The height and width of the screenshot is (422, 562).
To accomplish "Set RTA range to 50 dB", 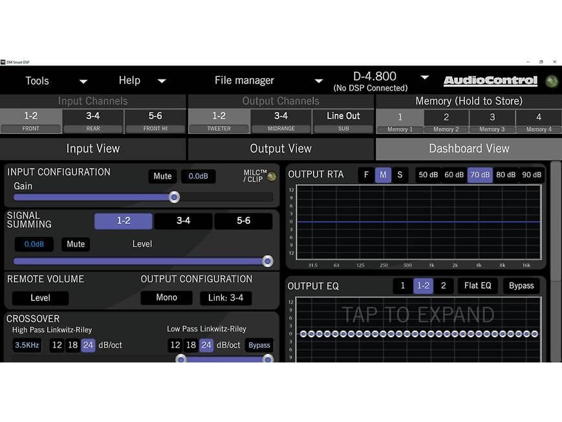I will tap(428, 175).
